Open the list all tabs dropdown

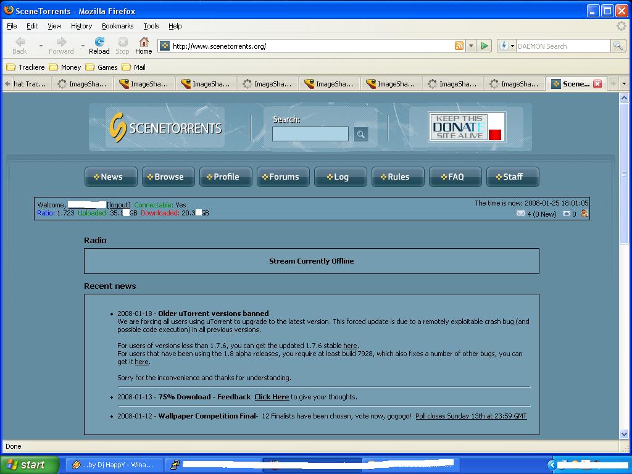624,84
